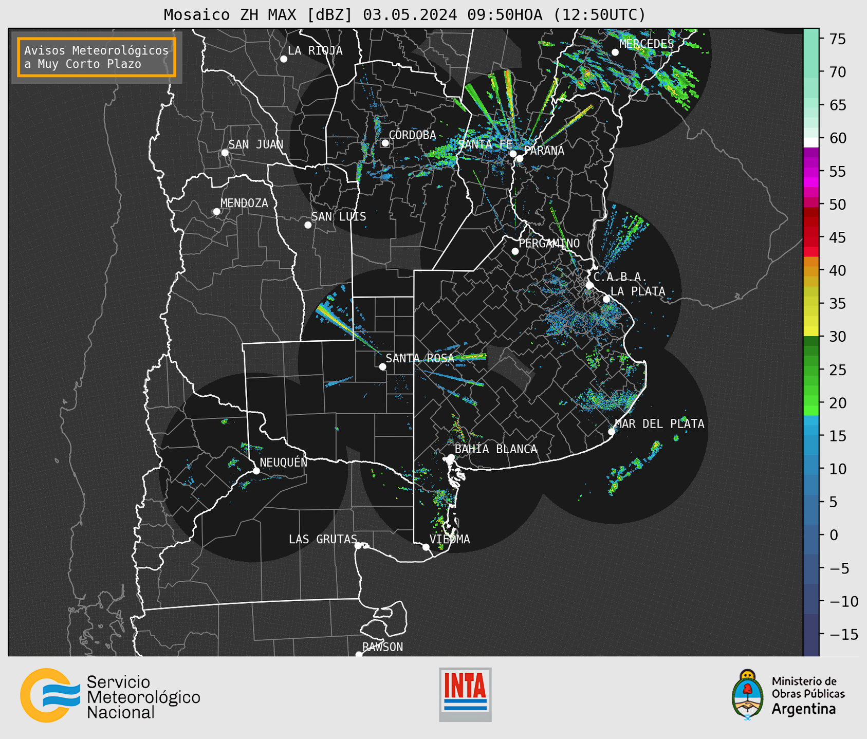The image size is (867, 739).
Task: Click the SAN LUIS city marker dot
Action: click(308, 225)
